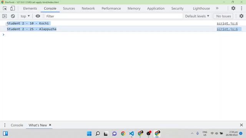Close the What's New tab
Screen dimensions: 246x138
click(50, 125)
